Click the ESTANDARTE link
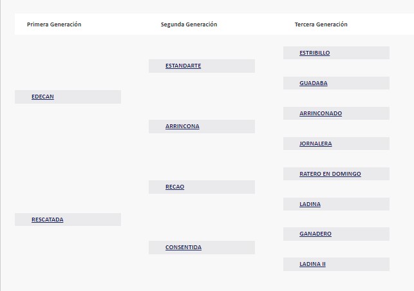Viewport: 414px width, 291px height. point(183,66)
